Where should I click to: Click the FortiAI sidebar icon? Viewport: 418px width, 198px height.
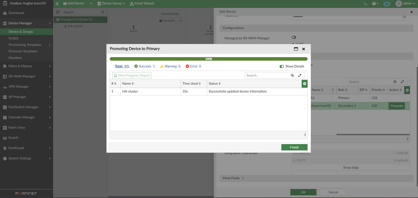point(5,138)
